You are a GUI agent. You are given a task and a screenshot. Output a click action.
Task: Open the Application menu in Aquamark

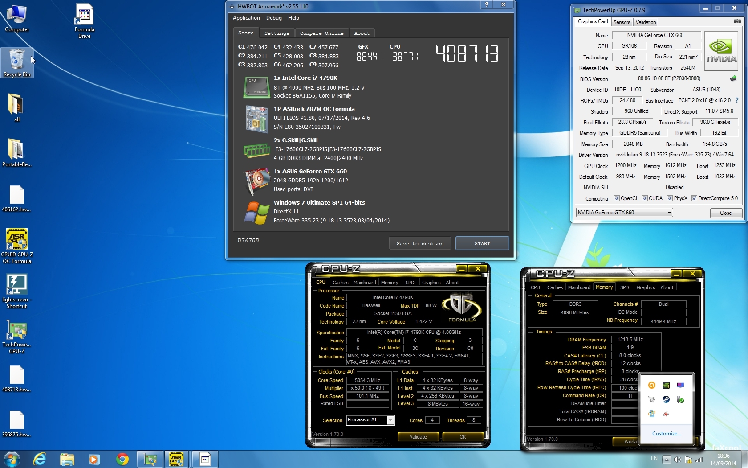click(x=246, y=18)
